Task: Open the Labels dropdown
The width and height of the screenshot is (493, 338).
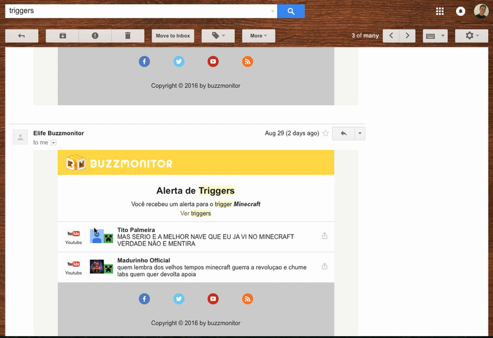Action: click(x=218, y=36)
